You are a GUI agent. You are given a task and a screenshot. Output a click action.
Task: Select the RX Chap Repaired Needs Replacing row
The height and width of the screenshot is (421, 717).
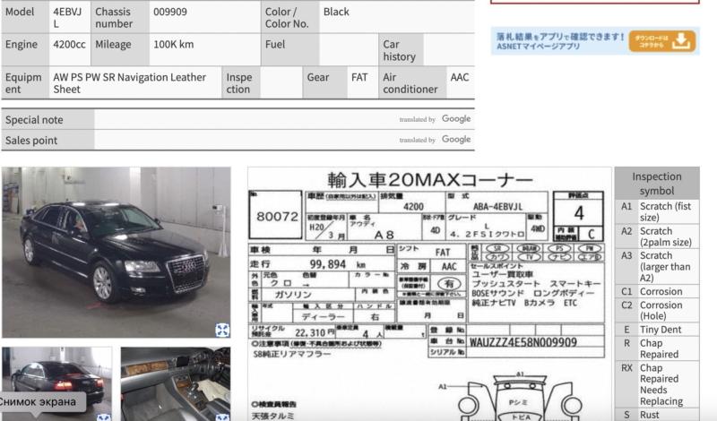pos(656,382)
